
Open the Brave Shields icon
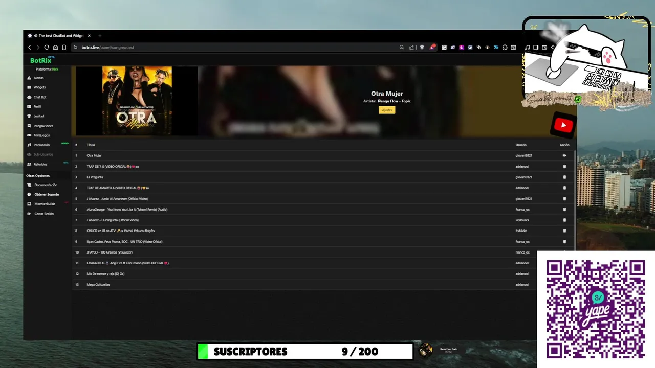tap(422, 47)
